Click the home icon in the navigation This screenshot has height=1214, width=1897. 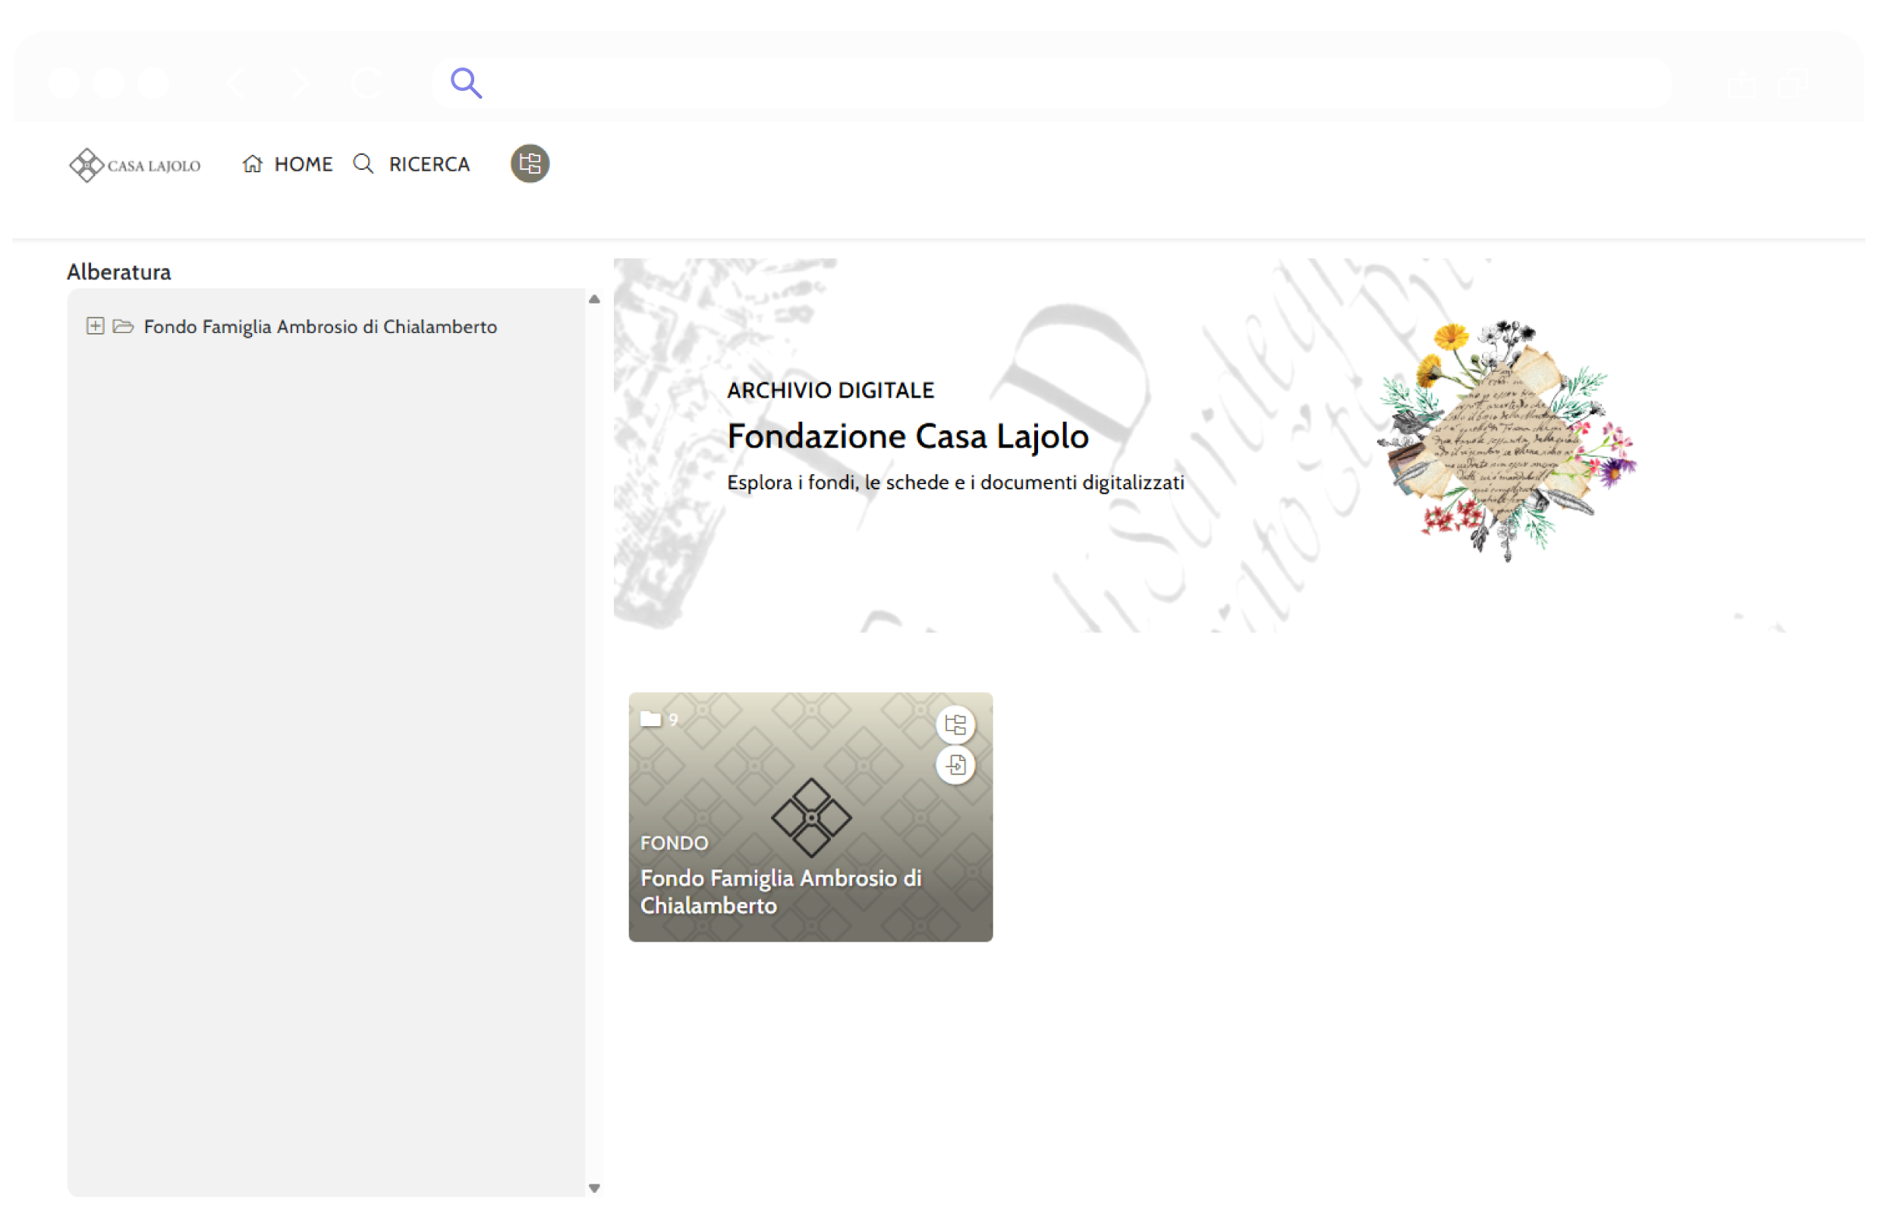pyautogui.click(x=252, y=164)
